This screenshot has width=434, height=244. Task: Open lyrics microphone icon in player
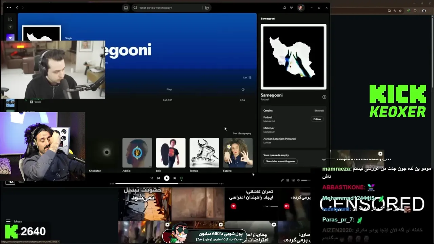tap(282, 180)
